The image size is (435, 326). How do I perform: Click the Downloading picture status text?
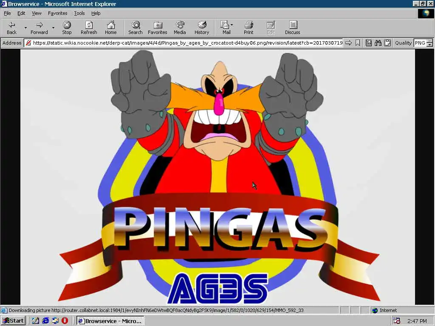(x=156, y=310)
